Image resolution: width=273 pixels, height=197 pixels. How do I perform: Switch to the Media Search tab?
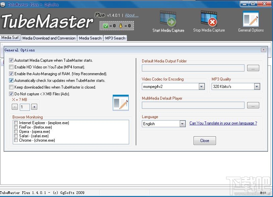90,38
